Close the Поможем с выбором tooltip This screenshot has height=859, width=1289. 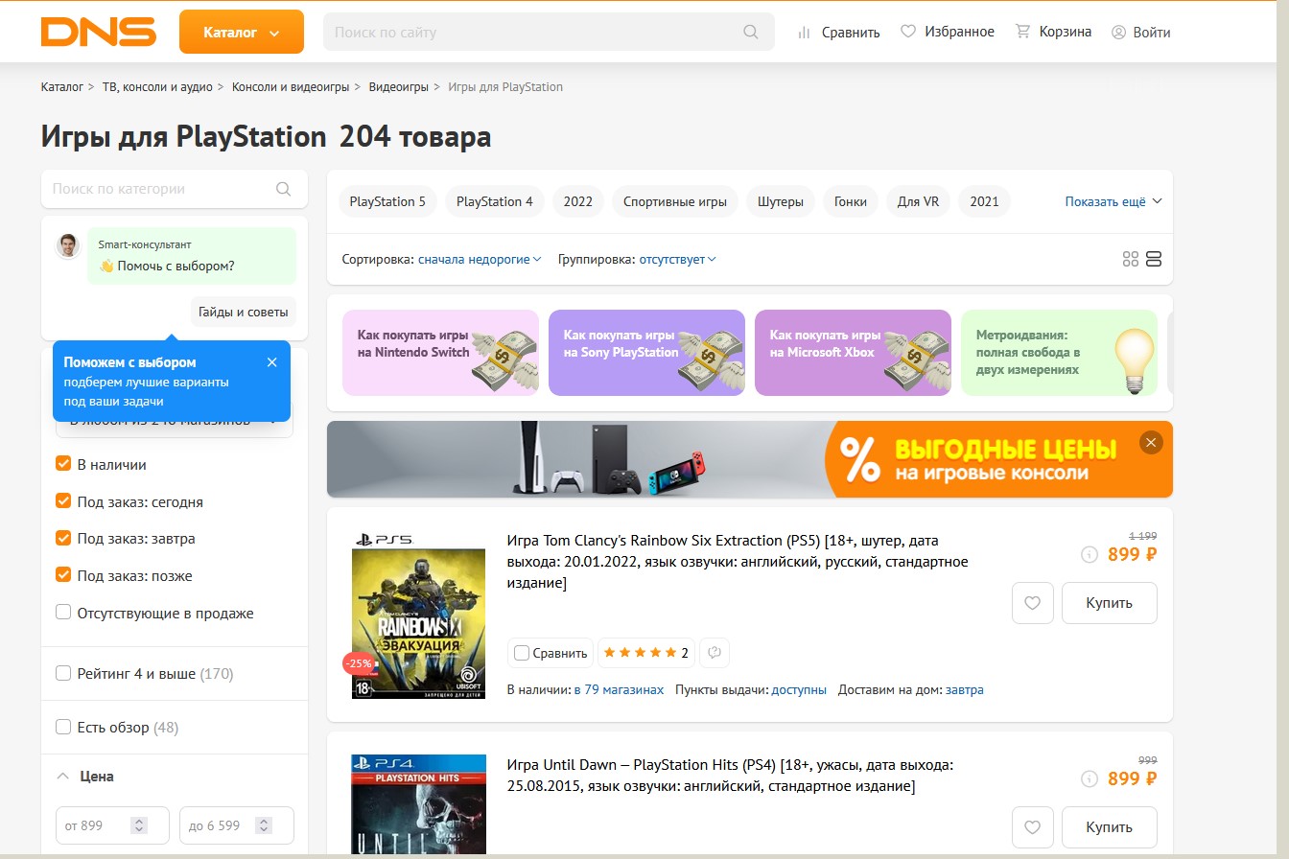pos(271,362)
